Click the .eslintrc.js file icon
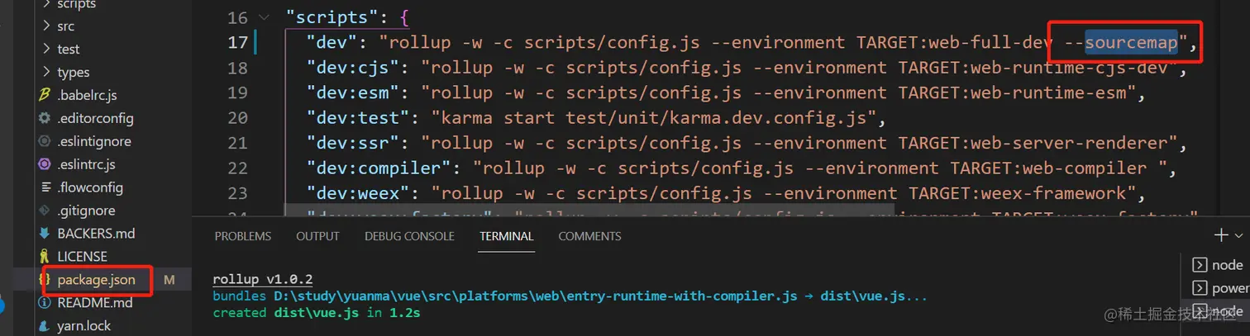This screenshot has width=1250, height=336. (x=45, y=164)
